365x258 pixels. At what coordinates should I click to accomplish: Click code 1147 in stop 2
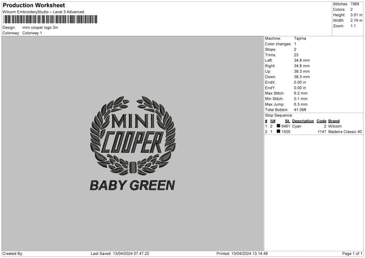(322, 132)
